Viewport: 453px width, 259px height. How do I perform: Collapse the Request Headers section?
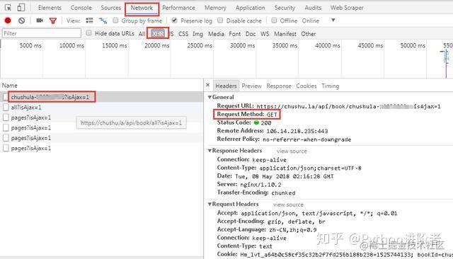pos(210,204)
